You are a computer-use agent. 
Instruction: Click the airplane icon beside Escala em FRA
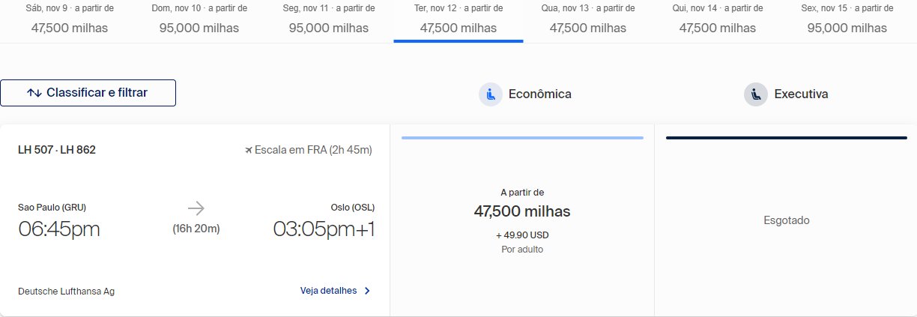(249, 150)
